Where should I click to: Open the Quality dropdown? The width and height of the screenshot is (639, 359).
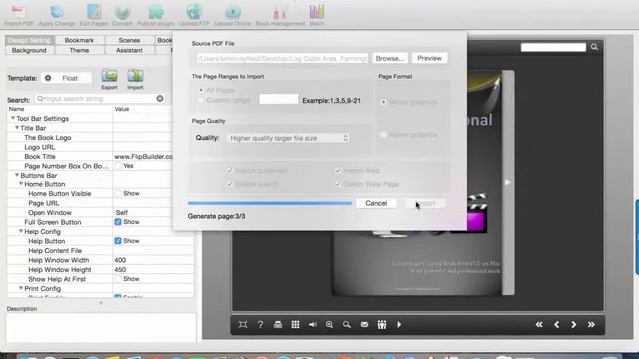(x=289, y=138)
